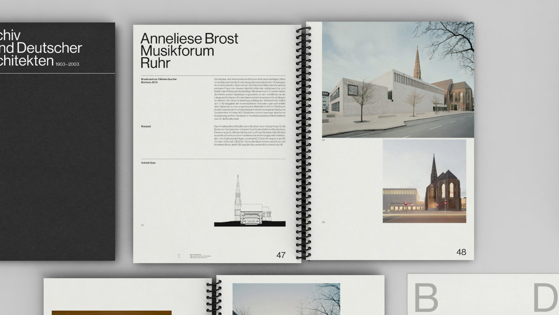Click the large daytime Musikforum photo on page 48
The height and width of the screenshot is (315, 559).
(x=398, y=80)
